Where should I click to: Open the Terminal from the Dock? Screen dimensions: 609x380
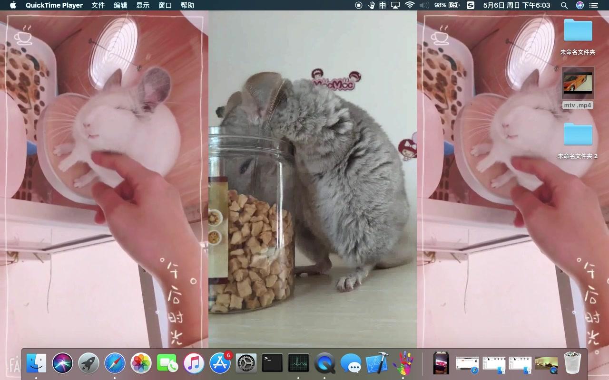click(272, 363)
